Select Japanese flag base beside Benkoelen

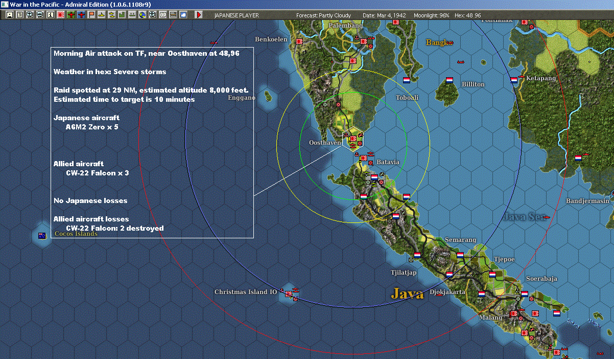tap(299, 41)
